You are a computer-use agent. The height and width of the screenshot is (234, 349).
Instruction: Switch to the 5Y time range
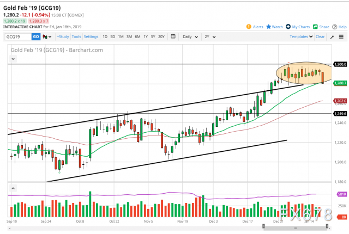click(153, 36)
